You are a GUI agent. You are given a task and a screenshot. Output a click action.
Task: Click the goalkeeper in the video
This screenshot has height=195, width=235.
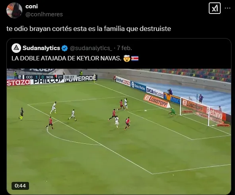click(x=172, y=111)
